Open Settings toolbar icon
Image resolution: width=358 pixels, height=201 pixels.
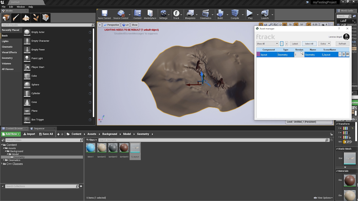click(163, 15)
